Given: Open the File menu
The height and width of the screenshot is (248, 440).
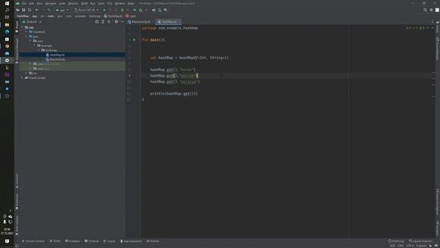Looking at the screenshot, I should tap(24, 3).
